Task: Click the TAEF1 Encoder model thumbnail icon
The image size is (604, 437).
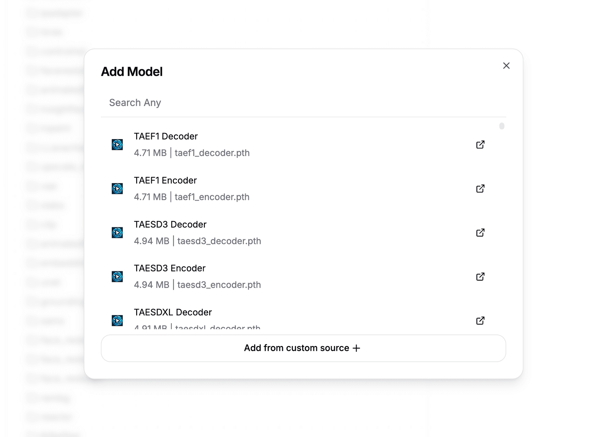Action: (117, 189)
